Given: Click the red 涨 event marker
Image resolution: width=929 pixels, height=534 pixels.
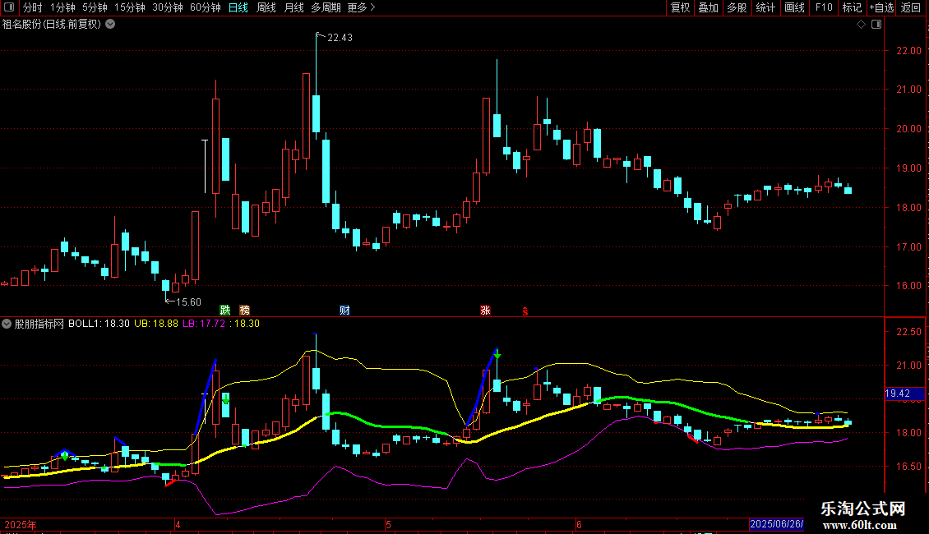Looking at the screenshot, I should point(485,311).
